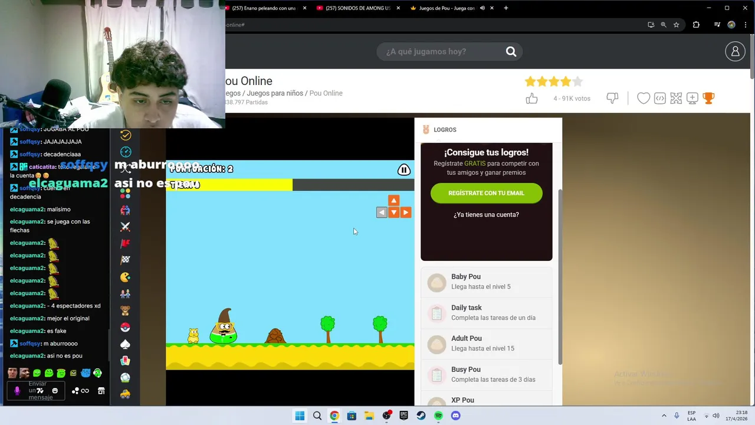
Task: Open the teddy bear category icon
Action: [x=125, y=310]
